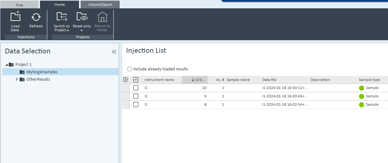The image size is (388, 163).
Task: Check the injection row with order 9
Action: pyautogui.click(x=136, y=96)
